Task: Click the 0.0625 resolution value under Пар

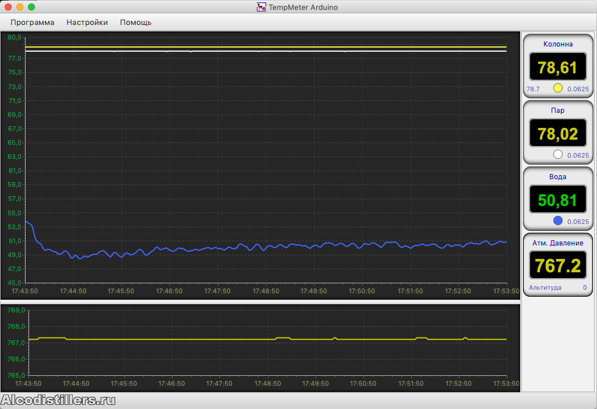Action: click(578, 155)
